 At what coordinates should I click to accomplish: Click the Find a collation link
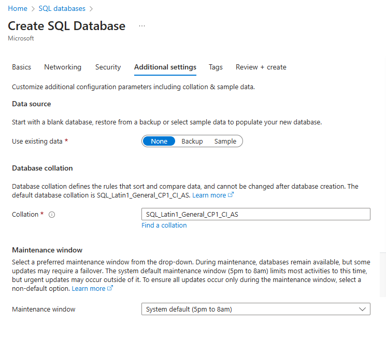164,226
